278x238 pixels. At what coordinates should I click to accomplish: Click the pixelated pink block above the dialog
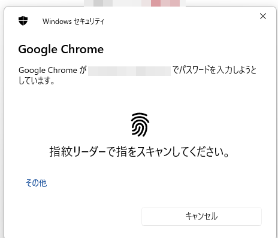tap(165, 3)
